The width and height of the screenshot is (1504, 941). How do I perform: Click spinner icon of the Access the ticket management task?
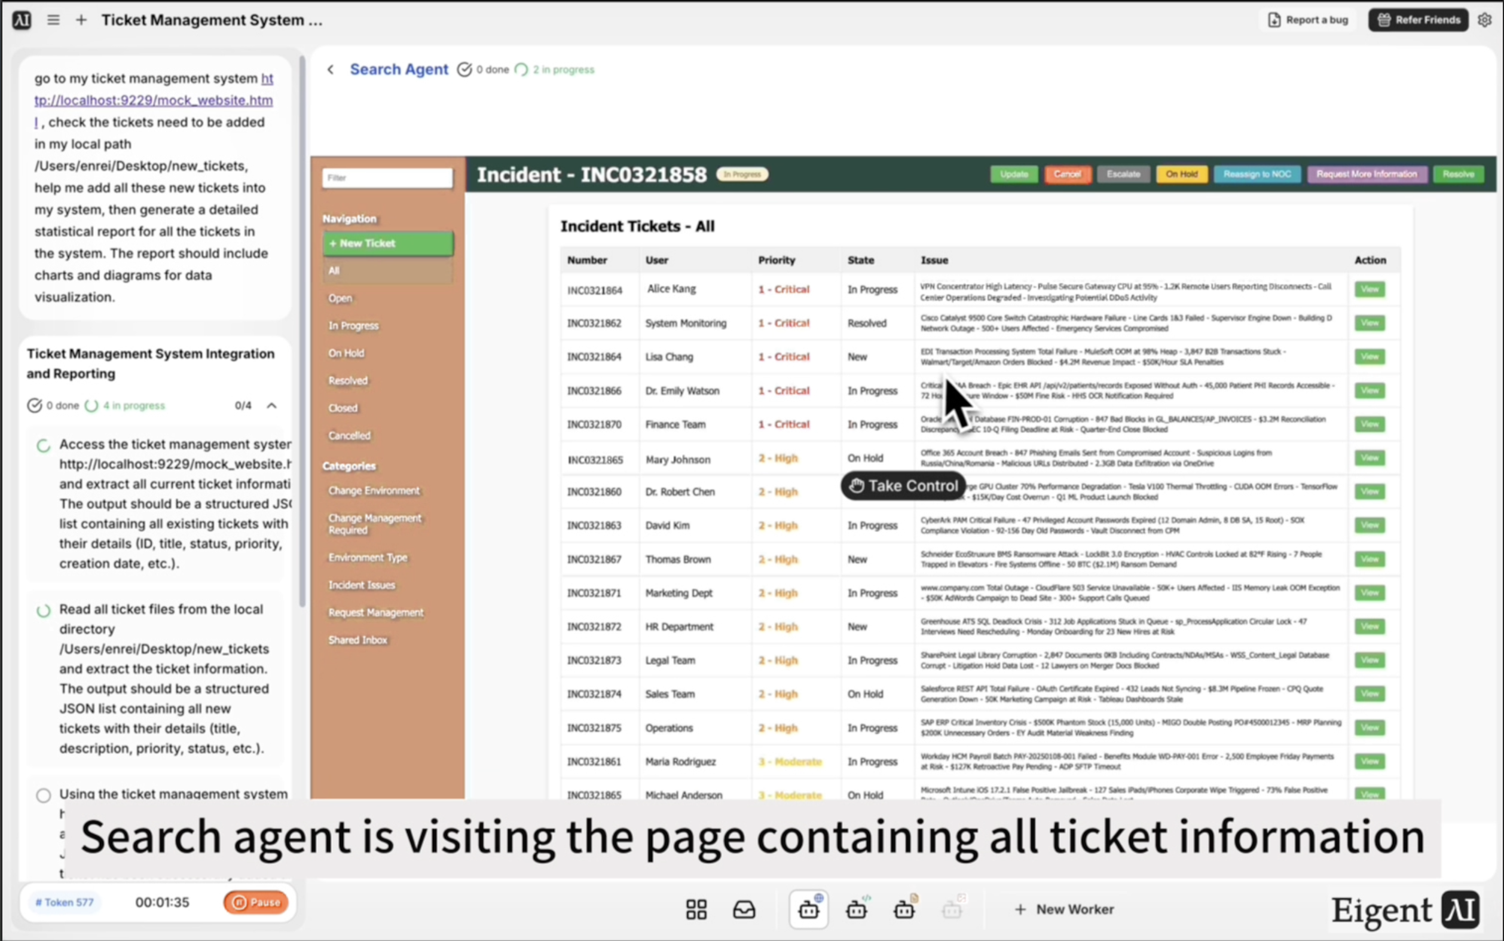tap(43, 445)
